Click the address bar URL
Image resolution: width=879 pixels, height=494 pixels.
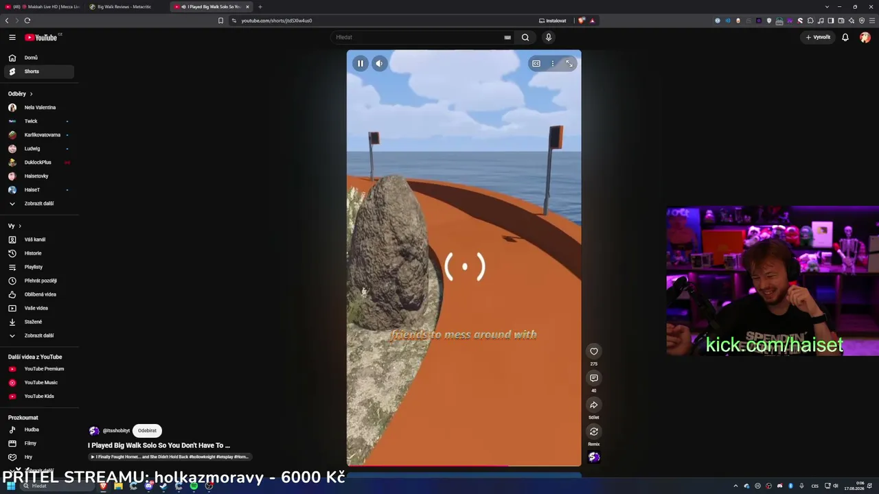277,21
